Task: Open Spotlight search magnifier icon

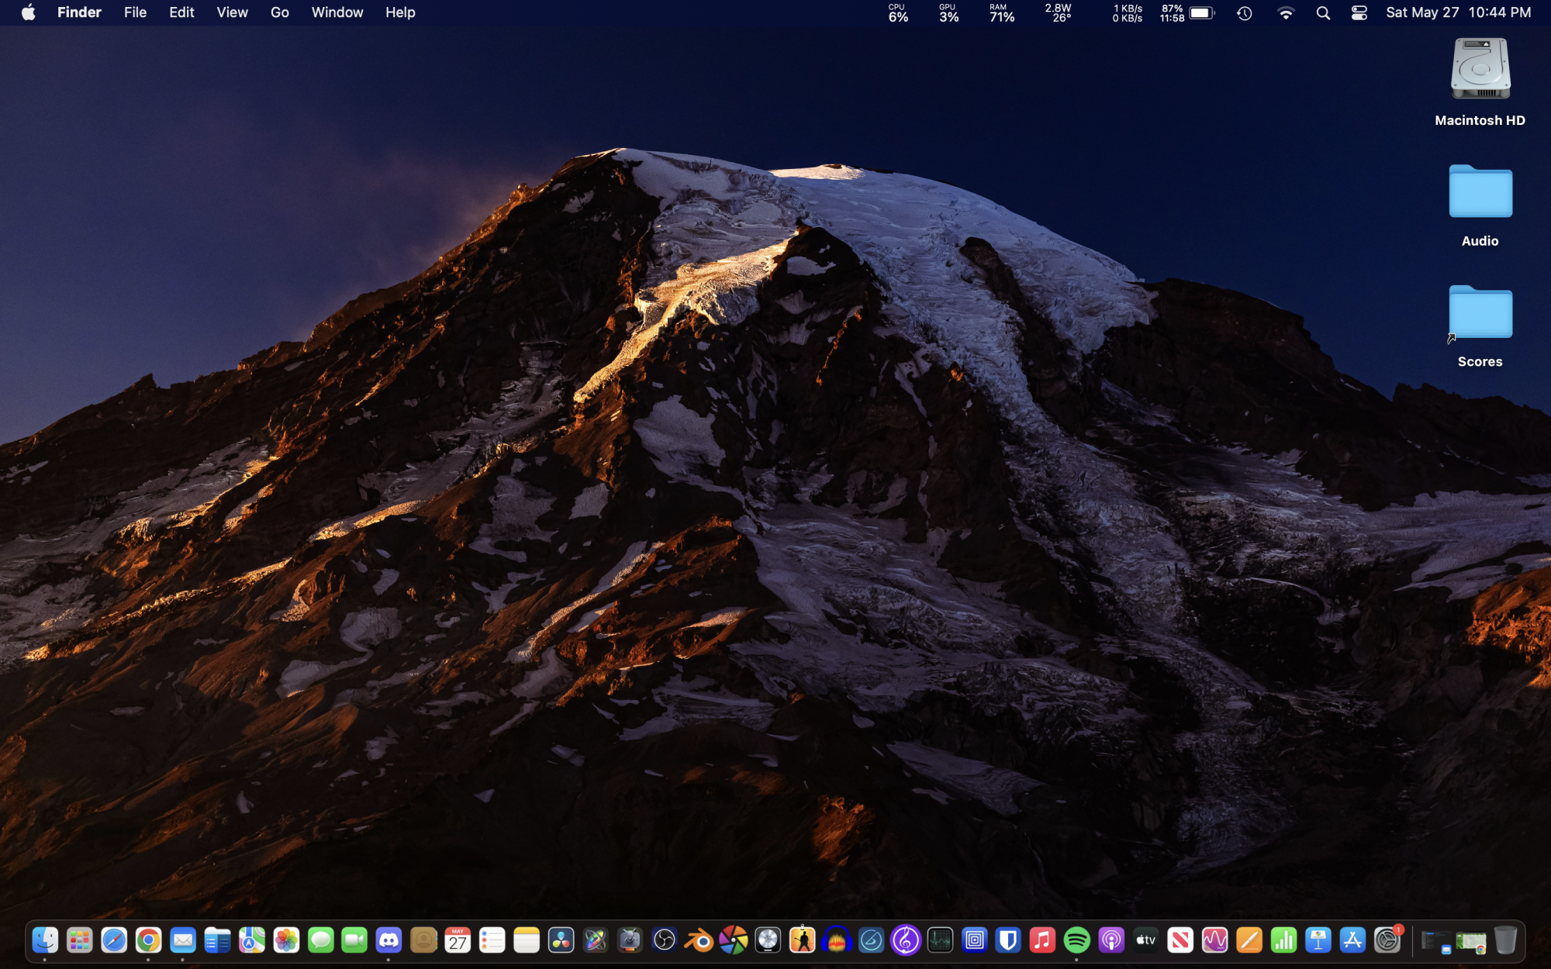Action: click(1323, 13)
